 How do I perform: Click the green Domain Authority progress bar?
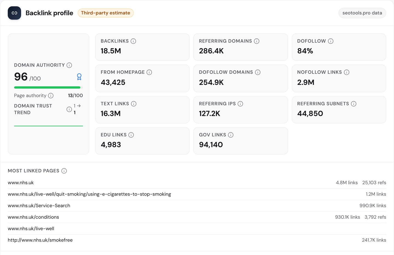(x=48, y=88)
